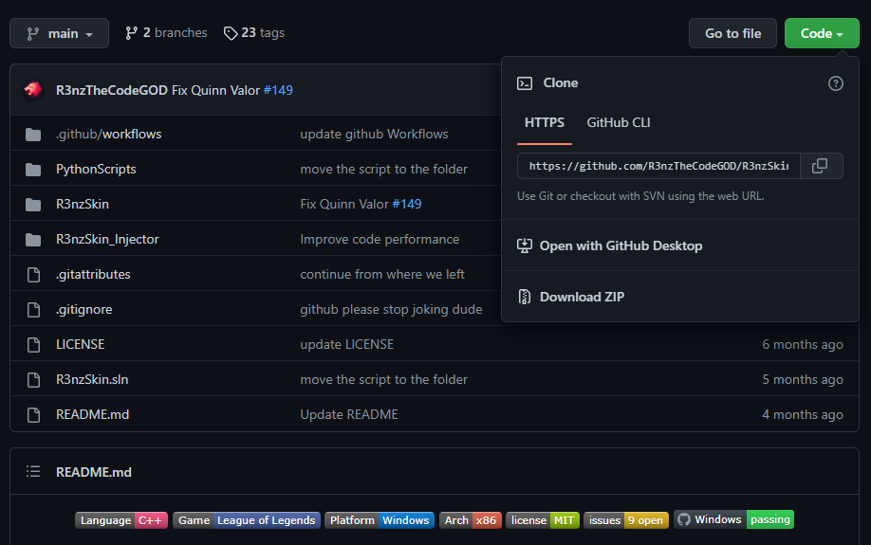Screen dimensions: 871x545
Task: Click the .github/workflows folder icon
Action: [33, 135]
